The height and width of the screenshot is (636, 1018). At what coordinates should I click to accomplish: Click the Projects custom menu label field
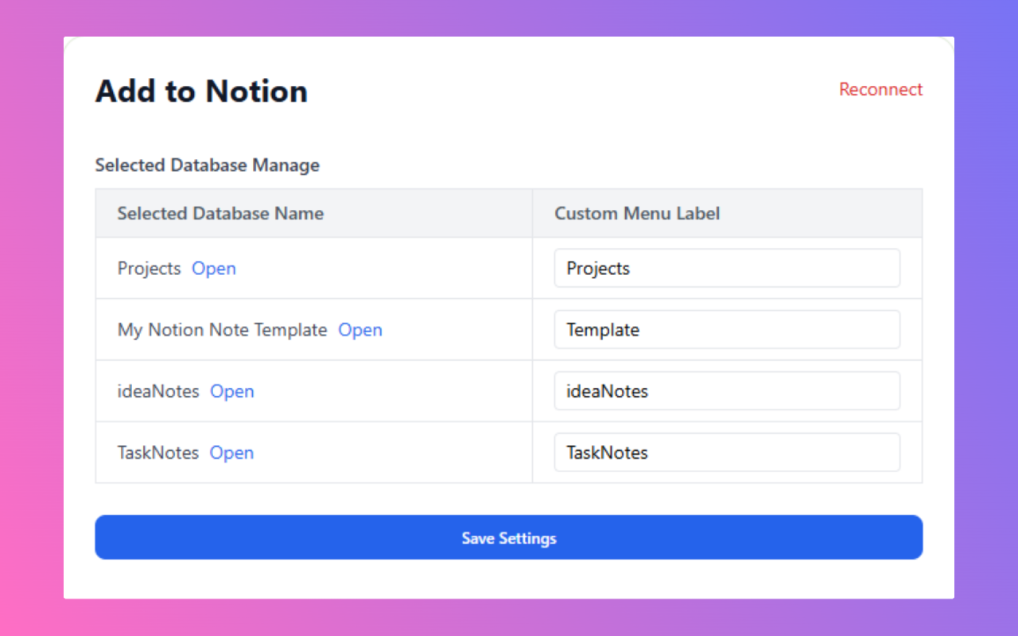pyautogui.click(x=726, y=268)
